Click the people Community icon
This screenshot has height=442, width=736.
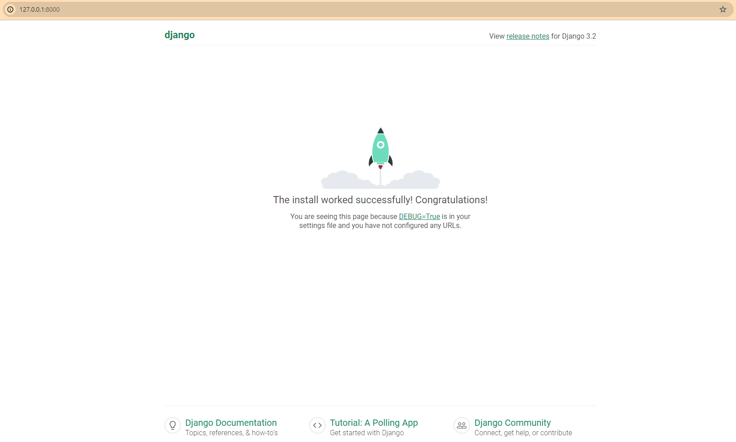[x=462, y=425]
